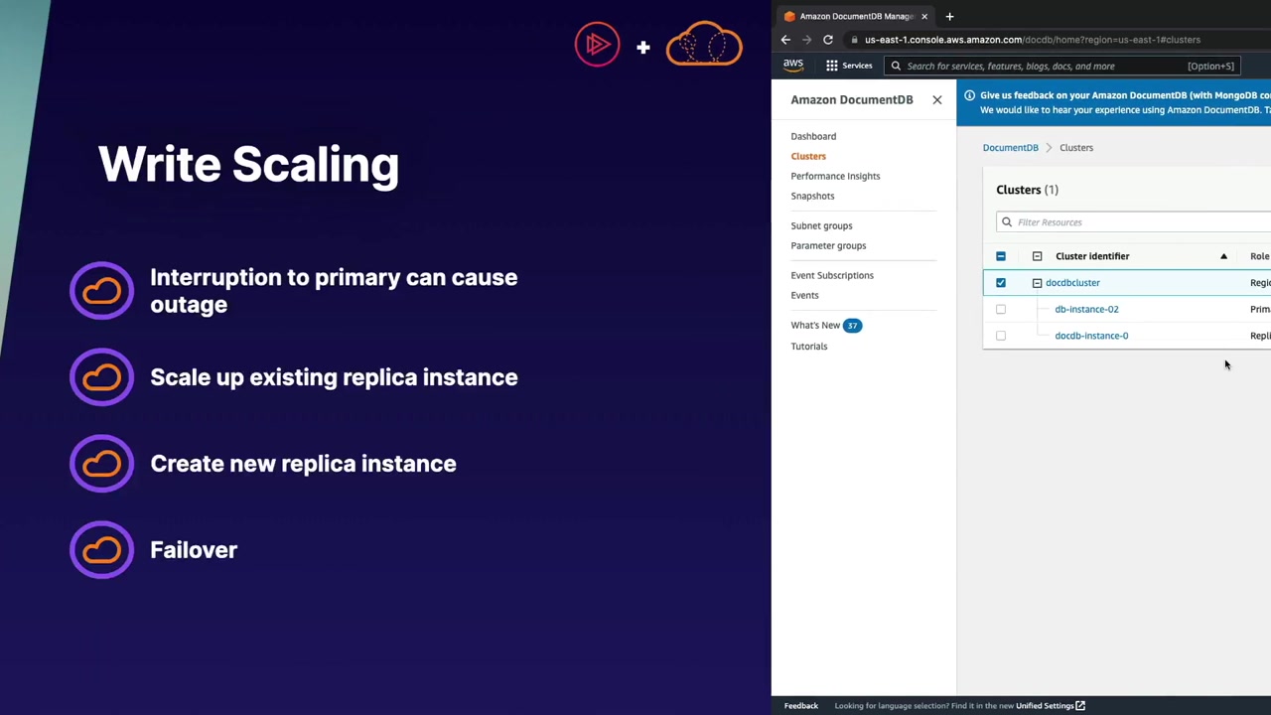Open the docdb-instance-0 instance link
Screen dimensions: 1271x715
pos(1091,336)
